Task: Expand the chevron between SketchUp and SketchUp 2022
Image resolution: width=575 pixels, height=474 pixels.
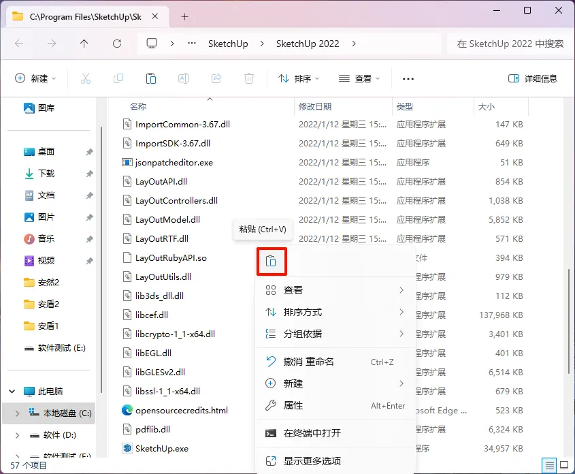Action: (x=262, y=44)
